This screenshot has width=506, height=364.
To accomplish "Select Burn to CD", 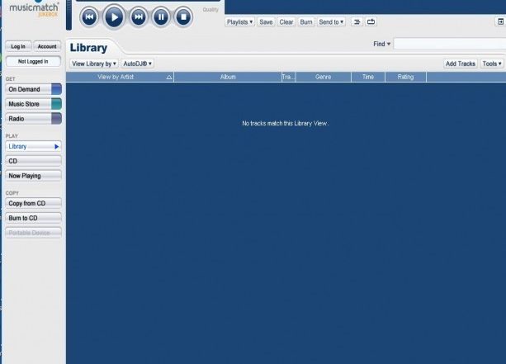I will [33, 218].
